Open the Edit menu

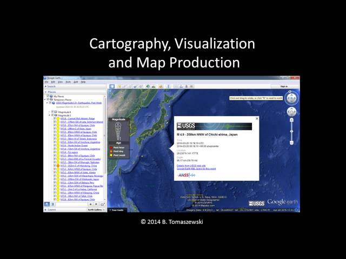[x=53, y=81]
